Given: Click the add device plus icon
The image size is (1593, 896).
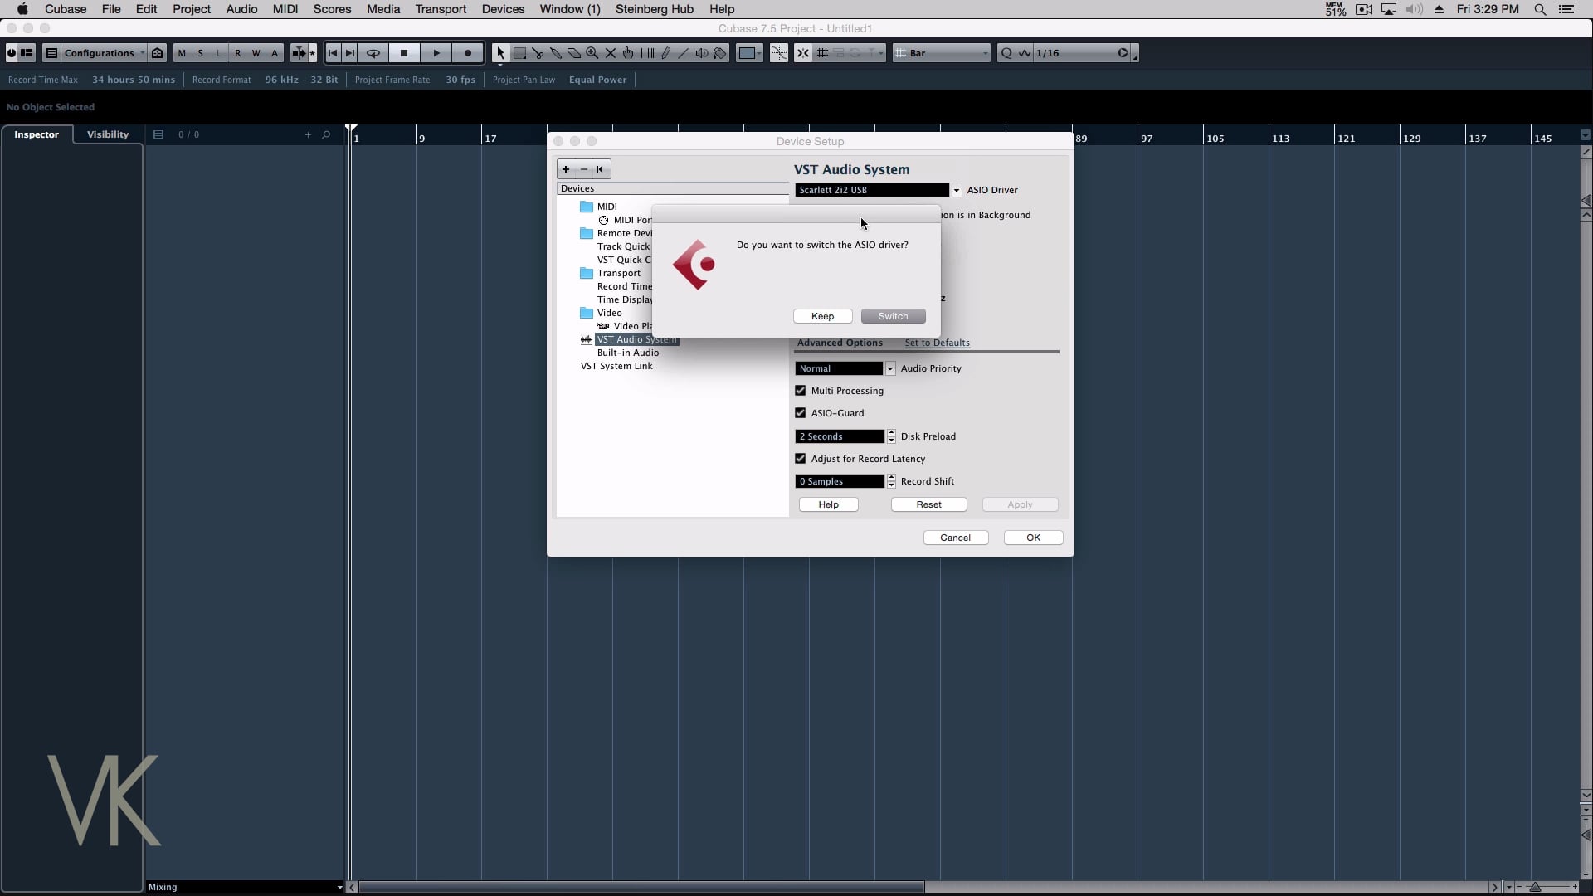Looking at the screenshot, I should (566, 169).
